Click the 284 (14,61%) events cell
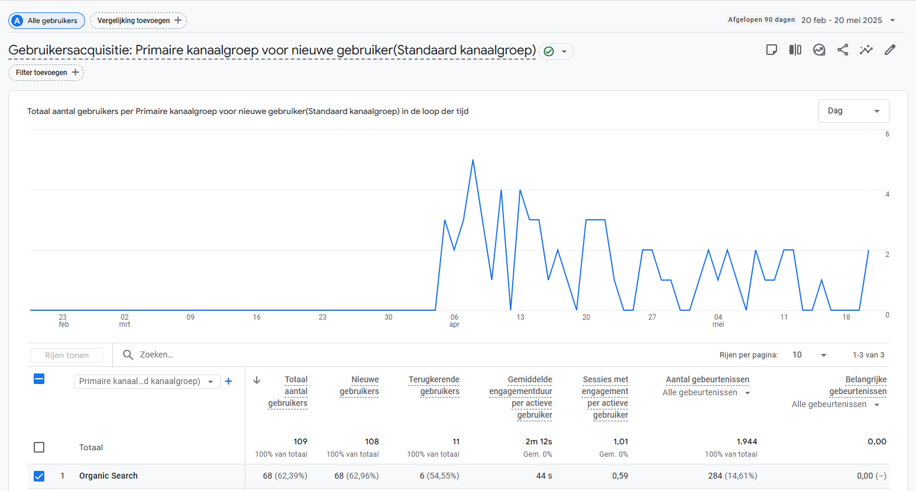This screenshot has width=916, height=491. pyautogui.click(x=732, y=476)
